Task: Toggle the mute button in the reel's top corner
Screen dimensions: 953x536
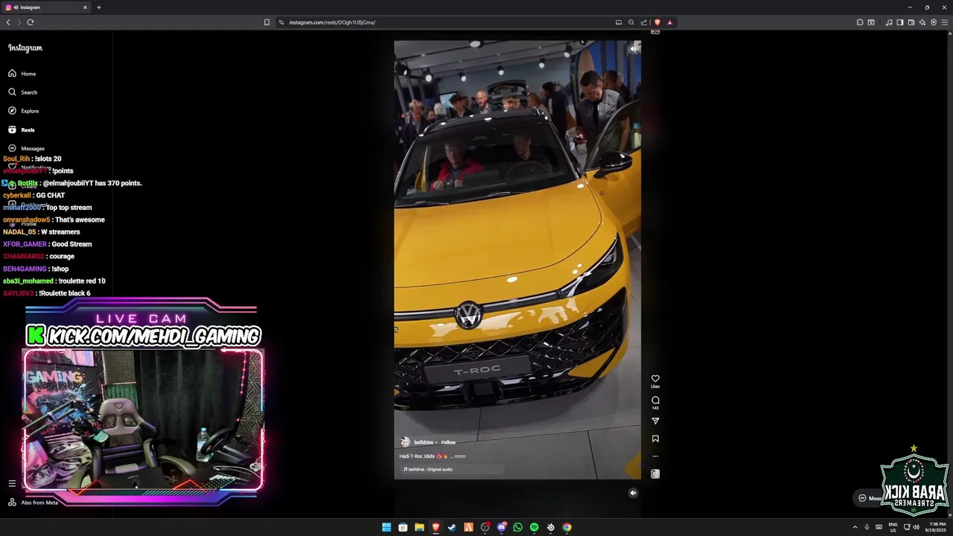Action: 633,49
